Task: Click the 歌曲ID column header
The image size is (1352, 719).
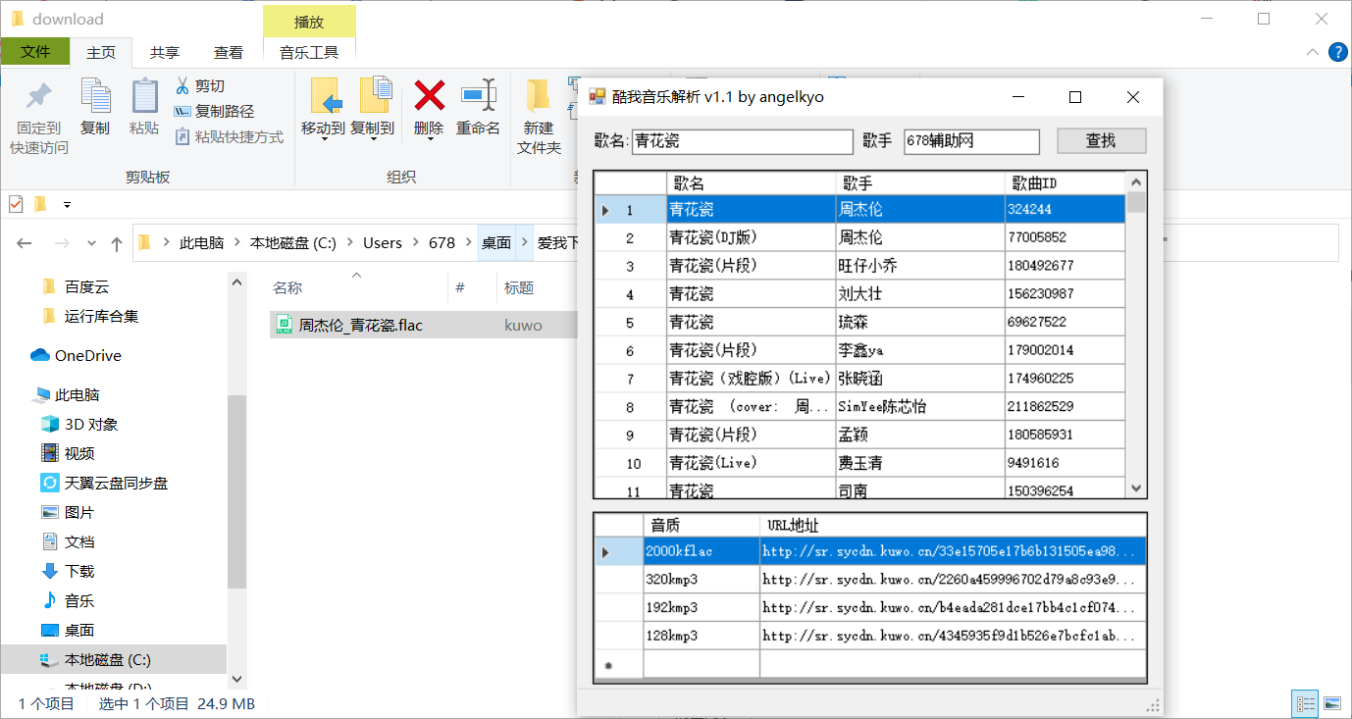Action: 1066,183
